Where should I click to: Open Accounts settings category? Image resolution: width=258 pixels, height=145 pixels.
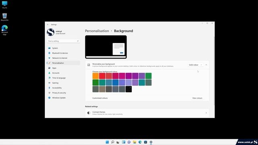tap(63, 73)
